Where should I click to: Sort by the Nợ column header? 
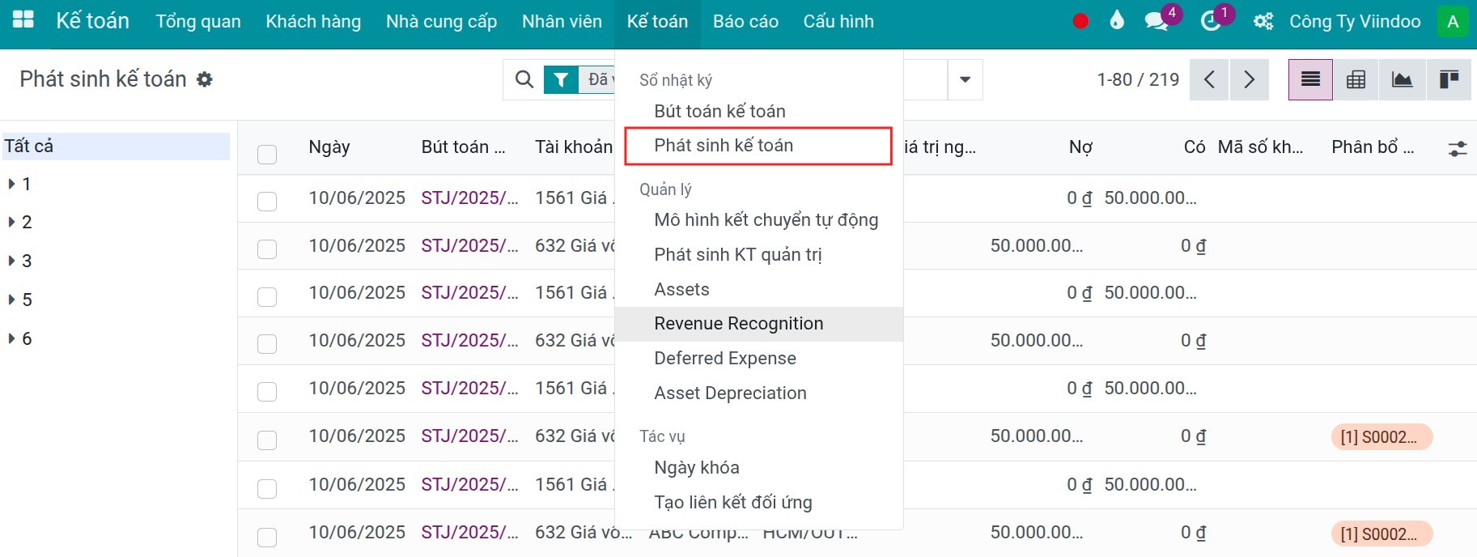tap(1080, 147)
